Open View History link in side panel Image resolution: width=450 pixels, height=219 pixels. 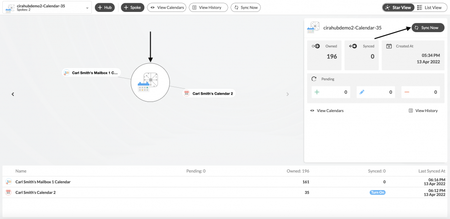[x=427, y=111]
